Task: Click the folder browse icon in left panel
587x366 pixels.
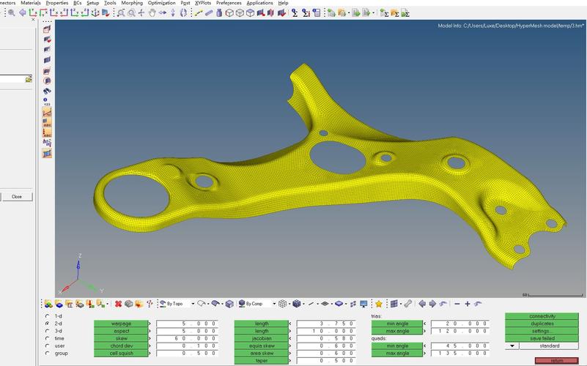Action: (29, 78)
